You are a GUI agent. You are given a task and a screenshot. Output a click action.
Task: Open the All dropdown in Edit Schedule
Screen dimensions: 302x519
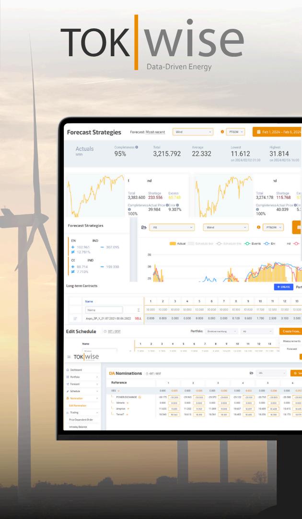point(257,331)
